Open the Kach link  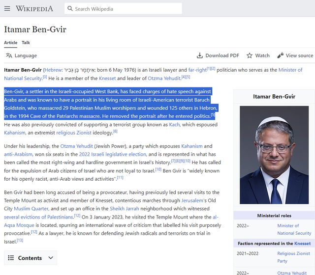pyautogui.click(x=174, y=125)
